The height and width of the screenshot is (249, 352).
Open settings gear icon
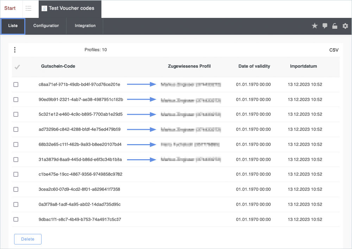[x=345, y=26]
